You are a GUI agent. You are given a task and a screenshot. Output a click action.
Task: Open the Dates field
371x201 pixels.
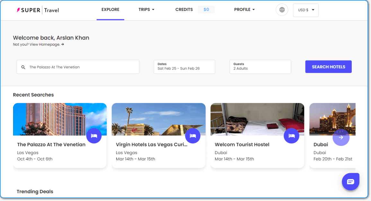coord(184,67)
